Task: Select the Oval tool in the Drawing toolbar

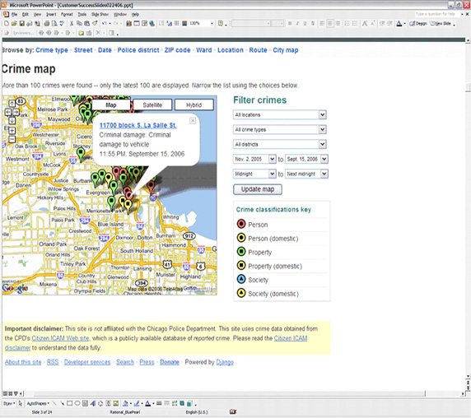Action: point(77,403)
